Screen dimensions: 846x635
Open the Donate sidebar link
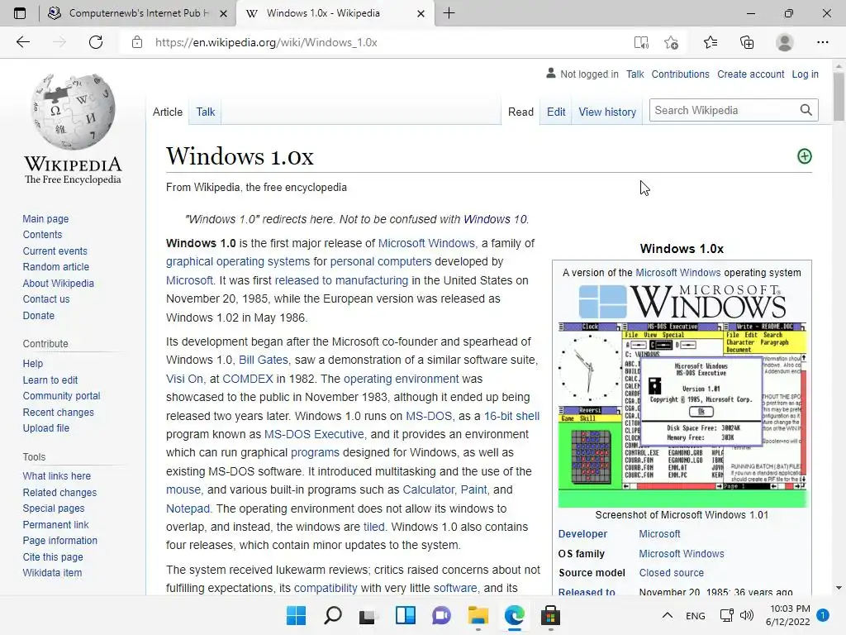coord(38,315)
